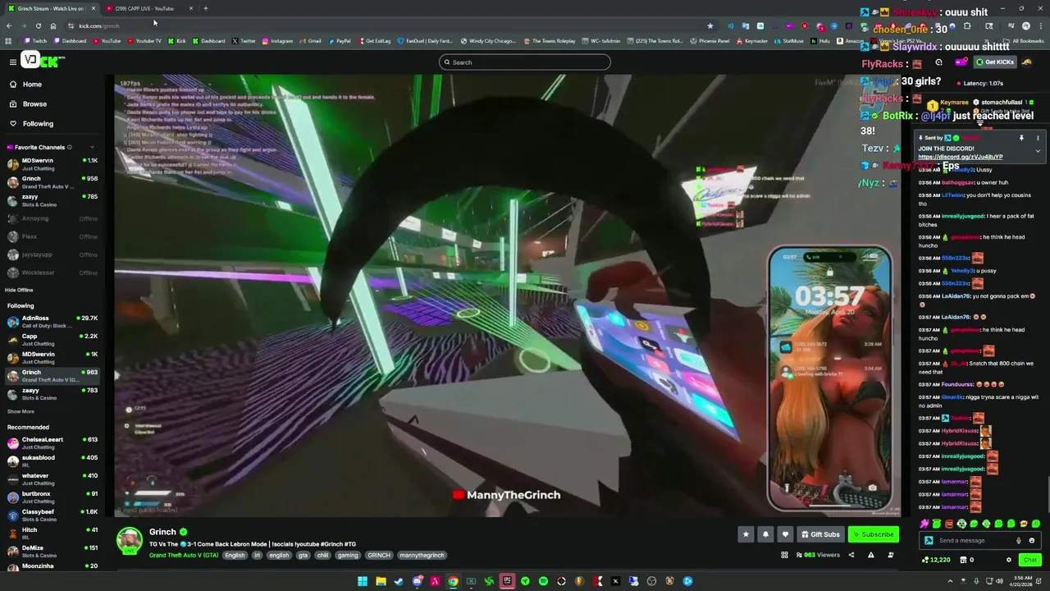Open Browse in the sidebar
This screenshot has width=1050, height=591.
pos(34,104)
